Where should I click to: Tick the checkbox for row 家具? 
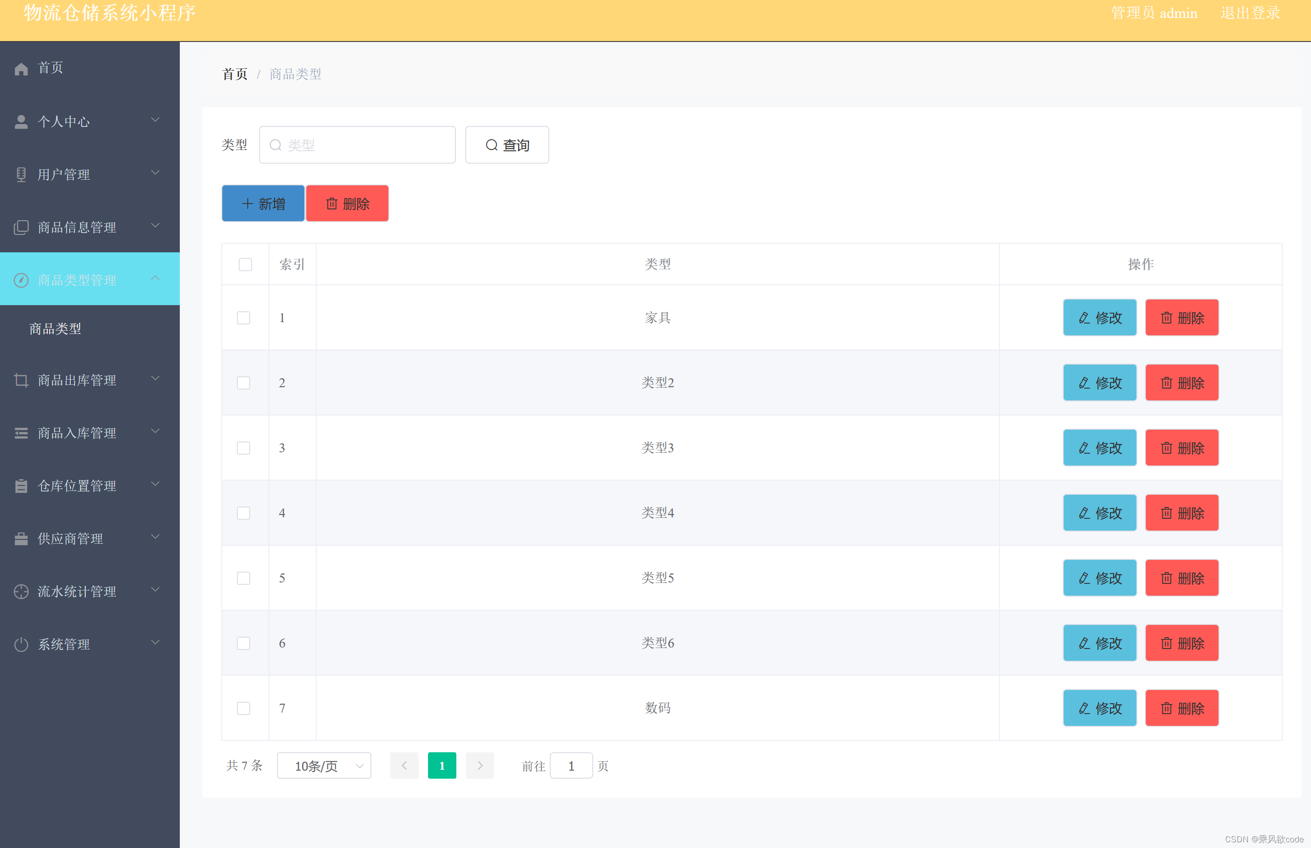pyautogui.click(x=243, y=318)
